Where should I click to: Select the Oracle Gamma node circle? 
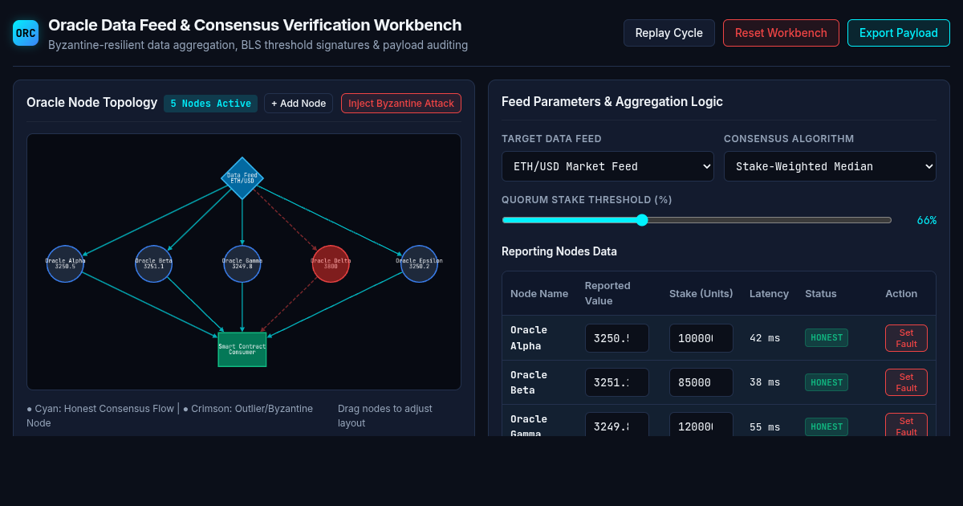point(242,263)
